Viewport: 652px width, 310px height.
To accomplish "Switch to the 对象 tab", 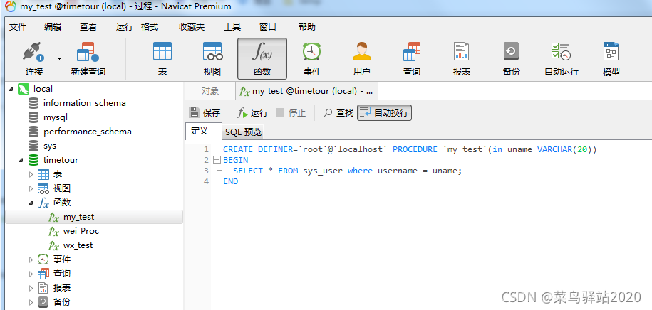I will tap(210, 91).
